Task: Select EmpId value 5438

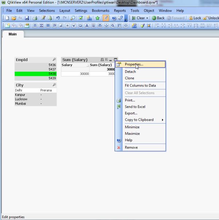Action: [x=35, y=73]
